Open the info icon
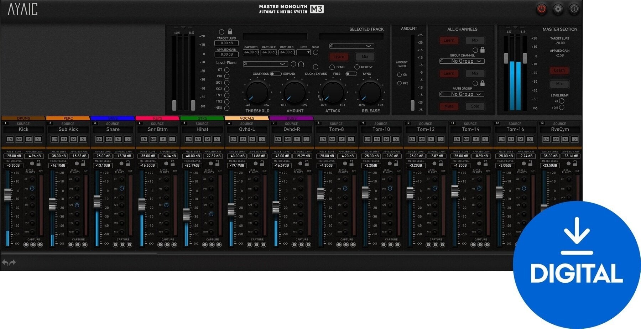 tap(574, 9)
